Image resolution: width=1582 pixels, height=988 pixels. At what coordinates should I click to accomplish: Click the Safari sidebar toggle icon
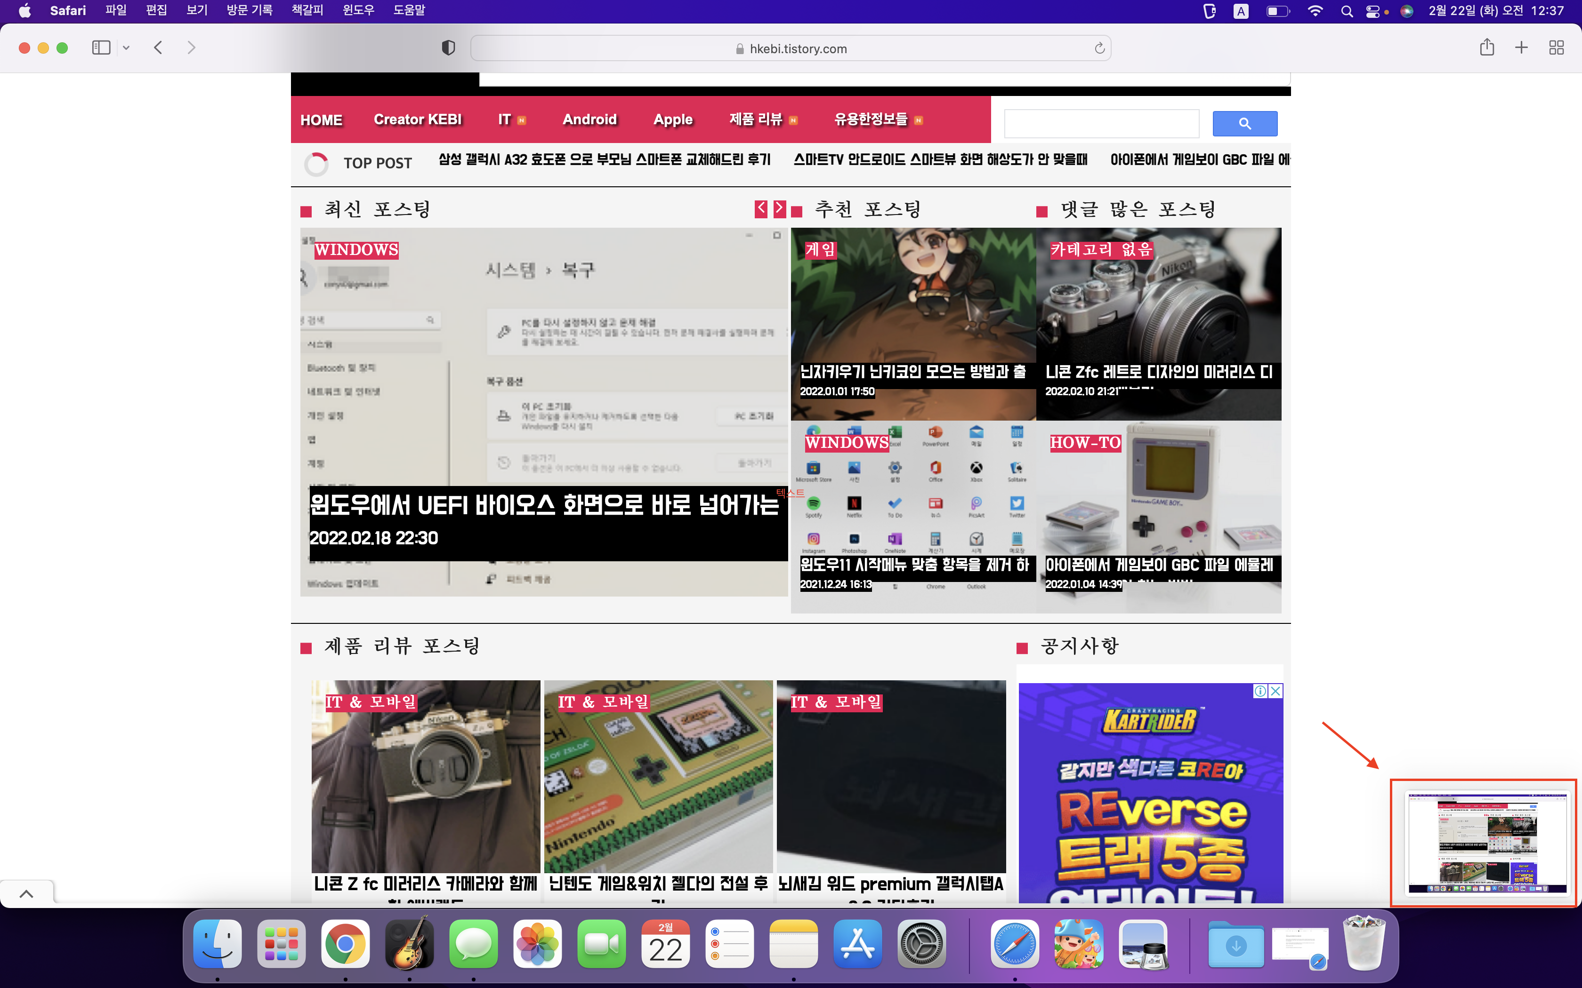pyautogui.click(x=101, y=48)
